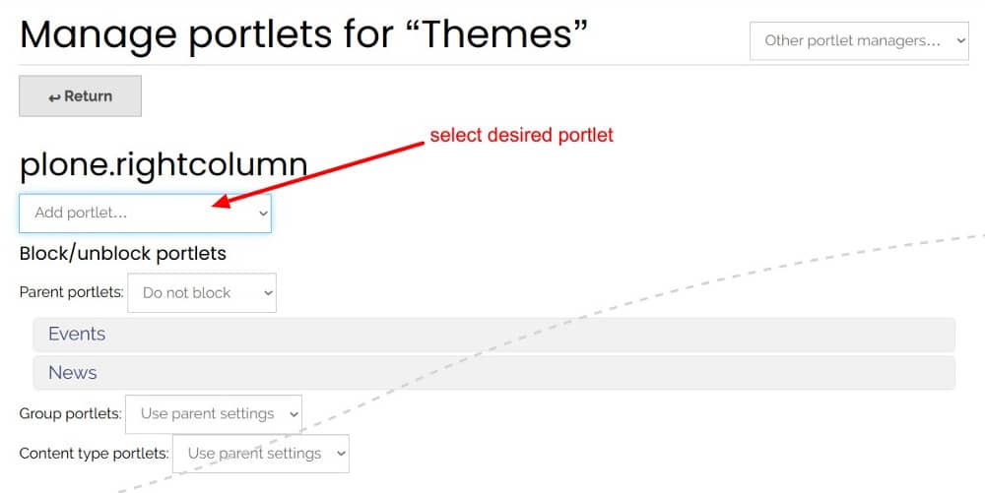Click chevron of Other portlet managers
Image resolution: width=985 pixels, height=493 pixels.
961,41
